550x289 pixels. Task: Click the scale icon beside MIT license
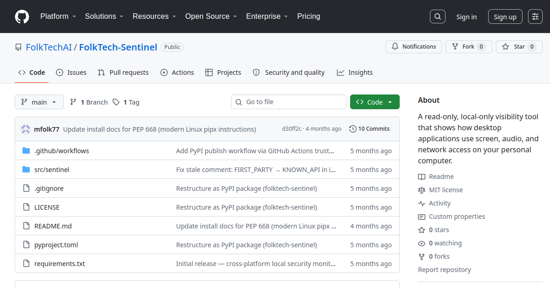(422, 190)
